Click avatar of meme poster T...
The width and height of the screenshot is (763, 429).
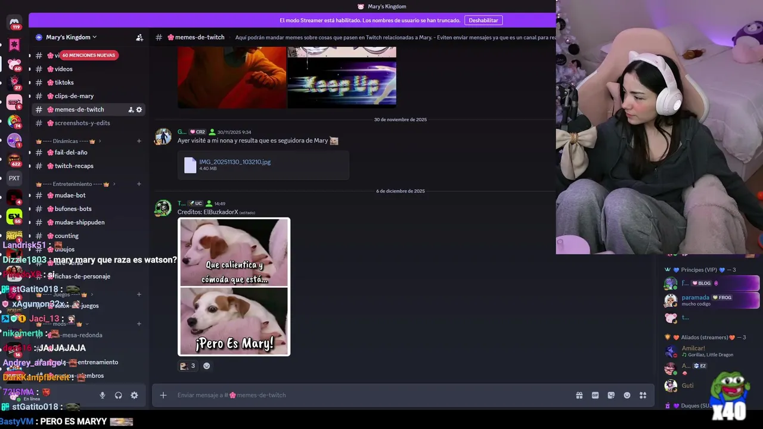coord(163,208)
